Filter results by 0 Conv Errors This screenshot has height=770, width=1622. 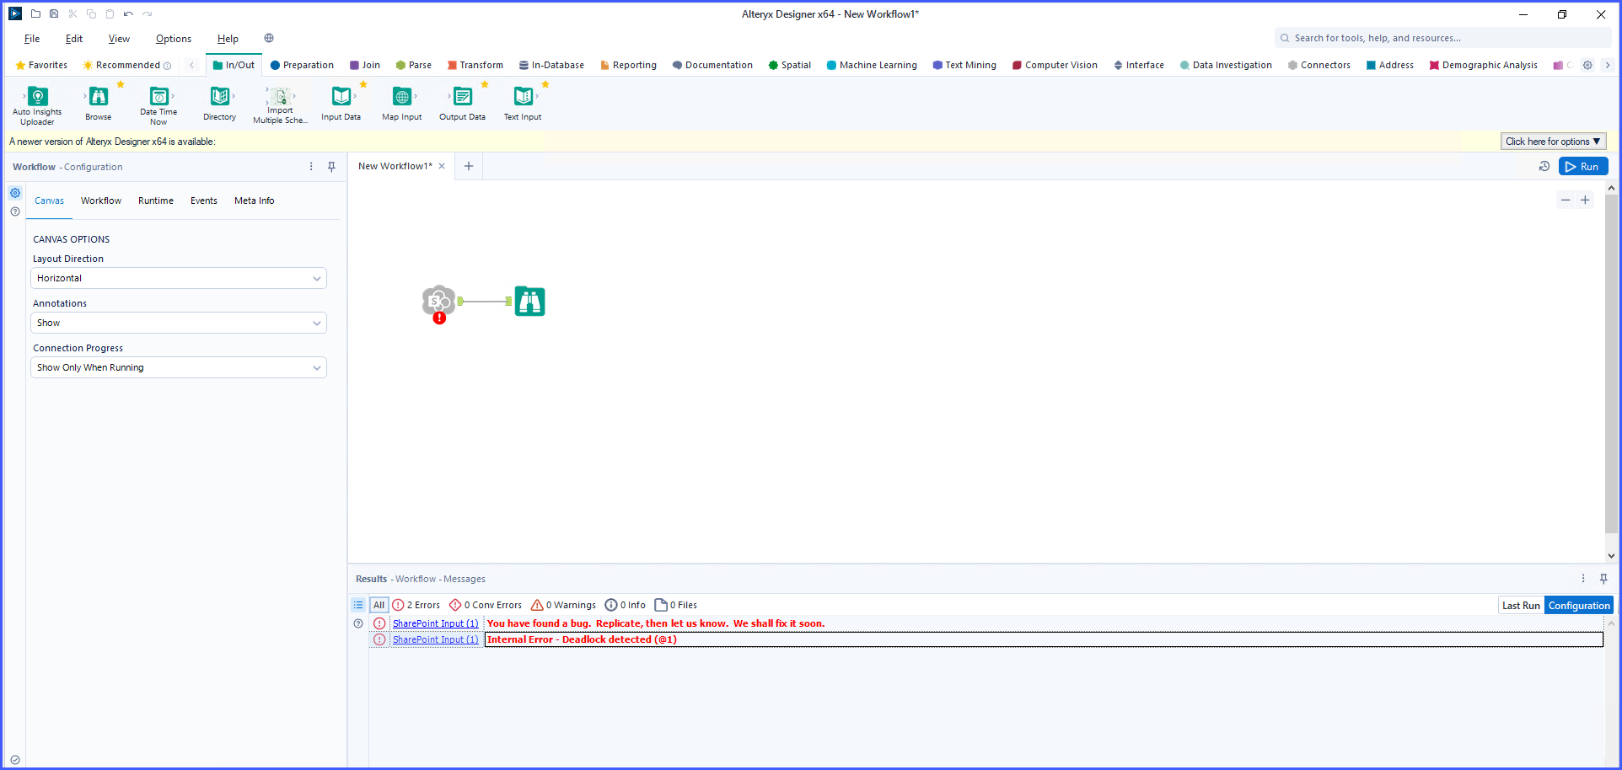486,605
